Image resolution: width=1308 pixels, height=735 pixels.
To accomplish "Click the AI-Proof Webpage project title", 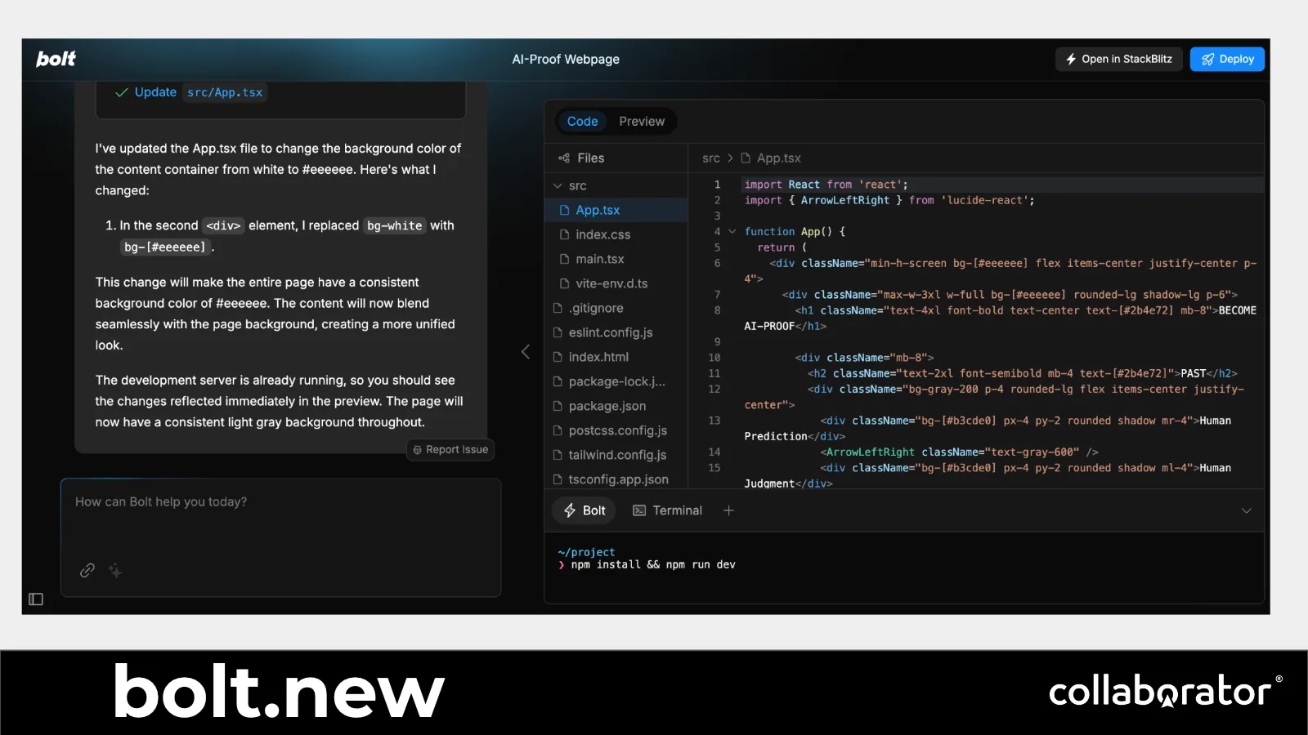I will [x=566, y=60].
